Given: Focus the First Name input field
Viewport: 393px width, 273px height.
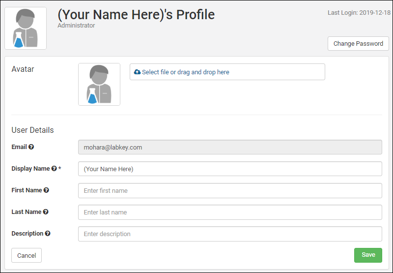Looking at the screenshot, I should tap(230, 190).
